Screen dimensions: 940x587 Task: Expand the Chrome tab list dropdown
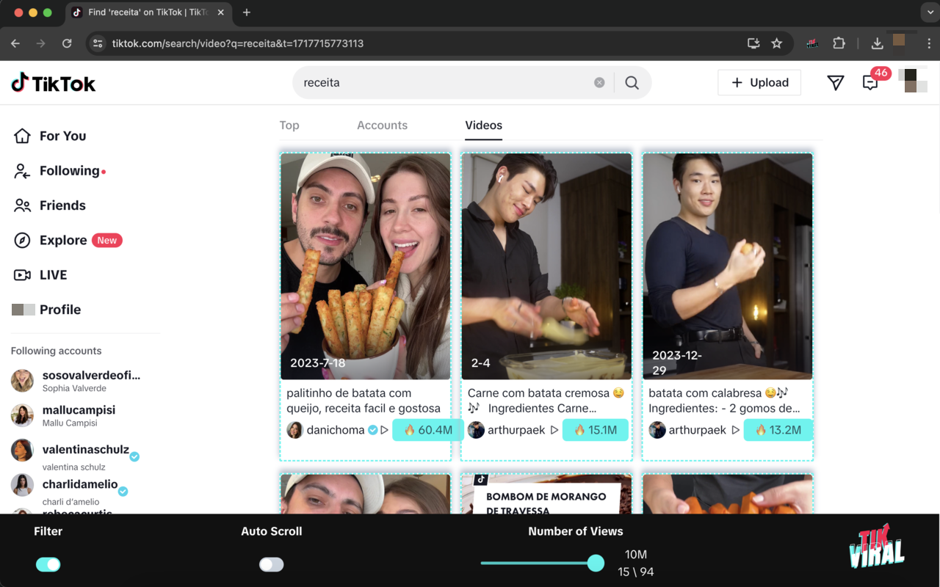928,12
